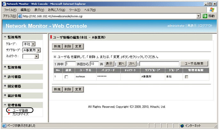Click the lower 変更 button
219x130 pixels.
78,89
